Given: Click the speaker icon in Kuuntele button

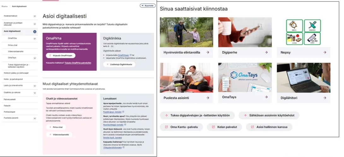Looking at the screenshot, I should 143,6.
